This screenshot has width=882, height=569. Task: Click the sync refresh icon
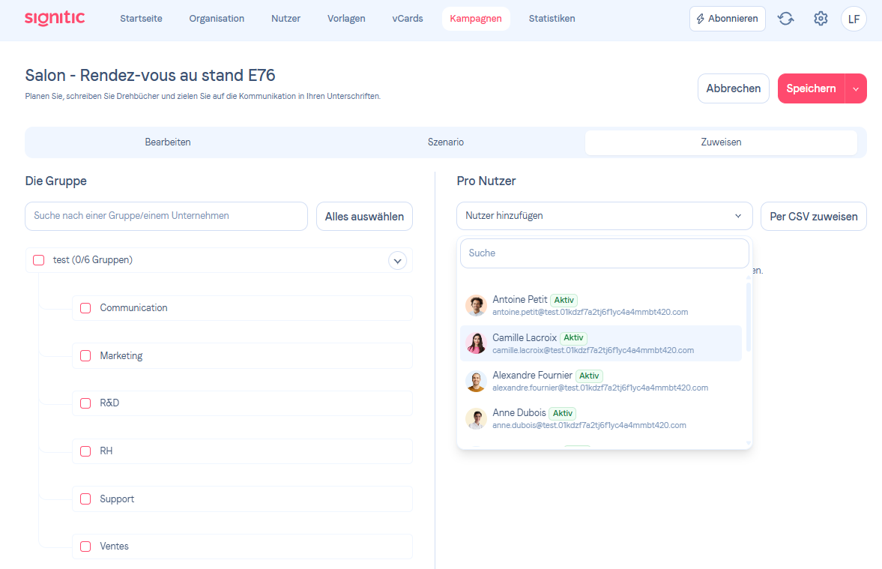[x=786, y=19]
